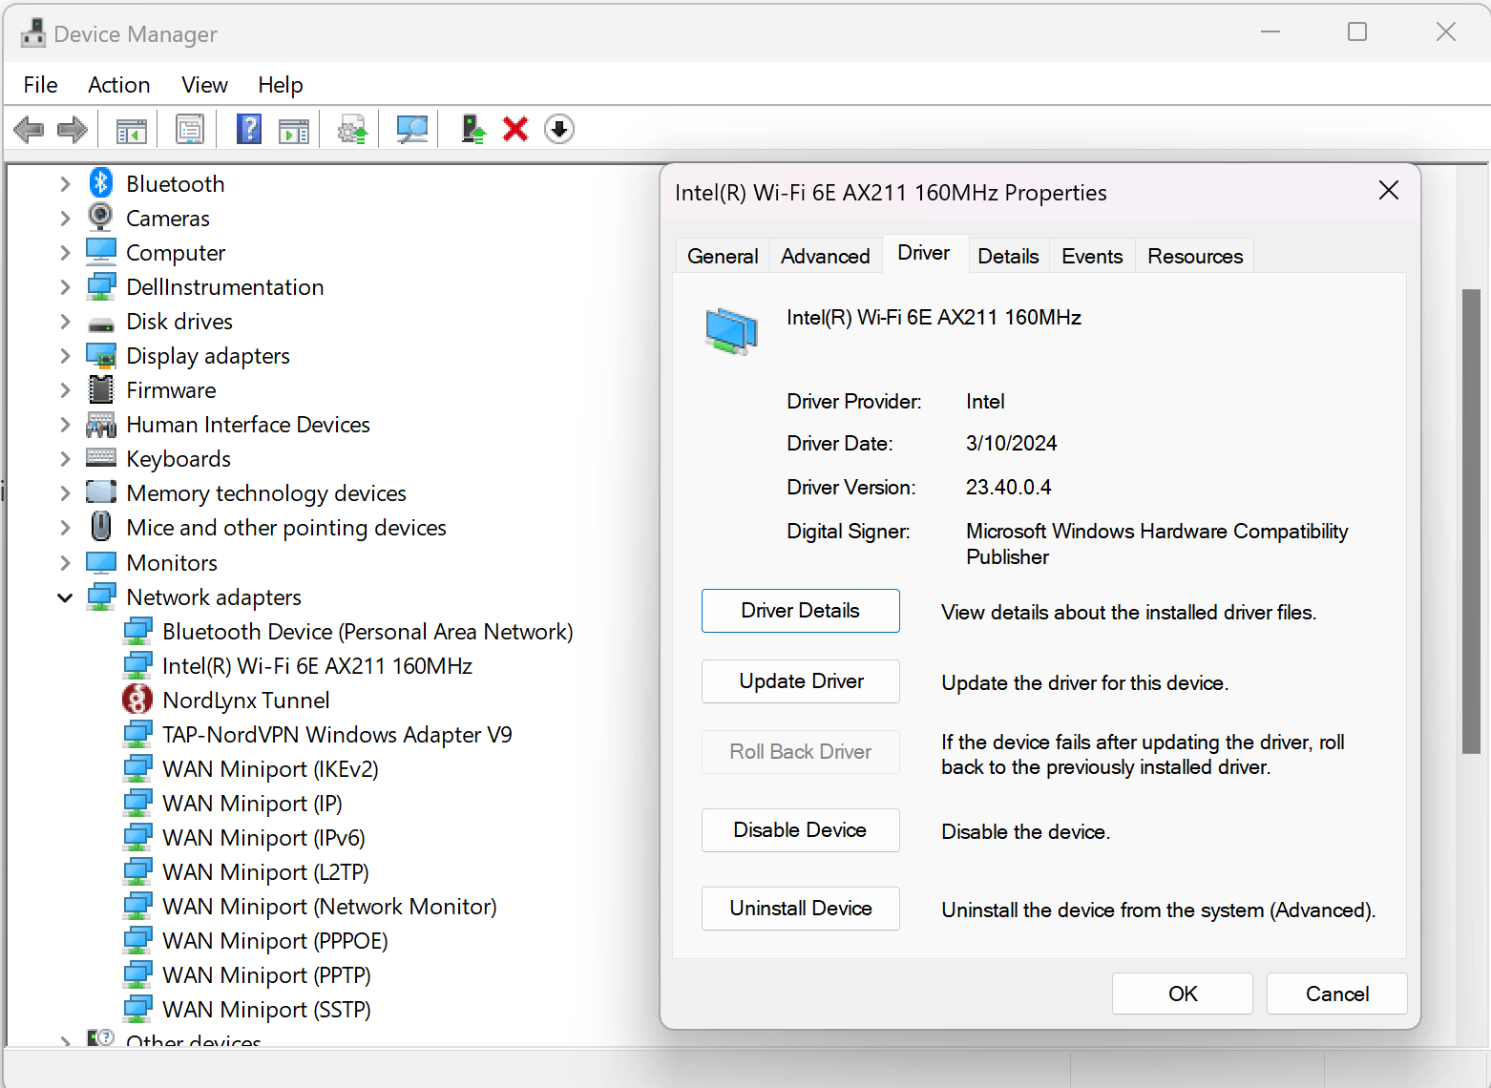Switch to the Advanced tab
This screenshot has width=1491, height=1088.
(x=826, y=256)
